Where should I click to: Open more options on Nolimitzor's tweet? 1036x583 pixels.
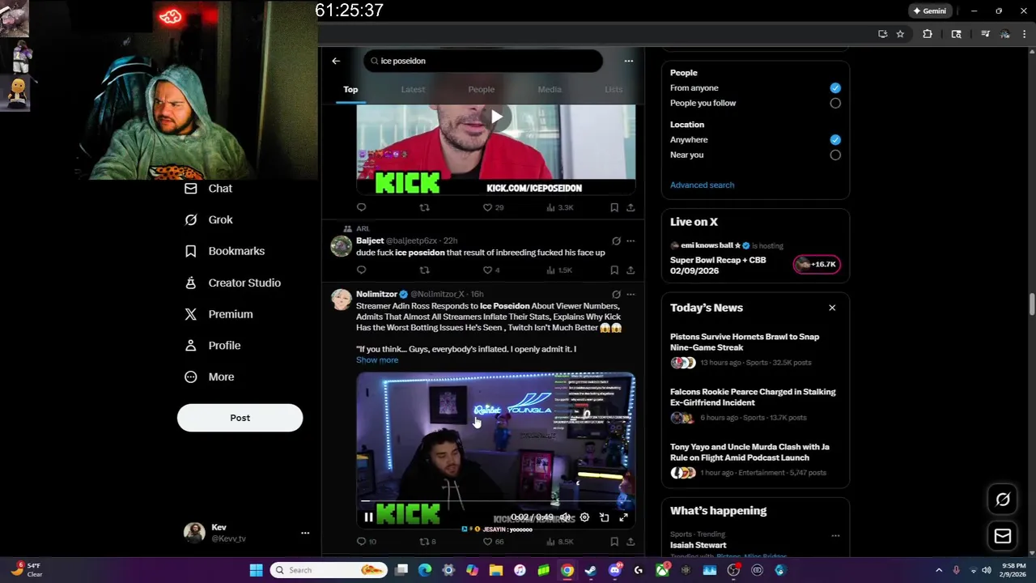point(631,294)
